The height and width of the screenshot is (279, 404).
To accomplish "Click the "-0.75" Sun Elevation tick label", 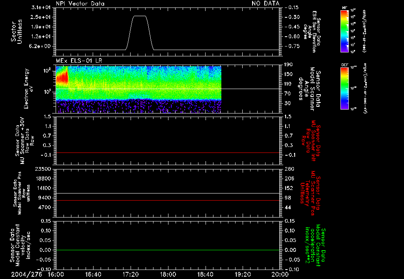I will click(292, 46).
